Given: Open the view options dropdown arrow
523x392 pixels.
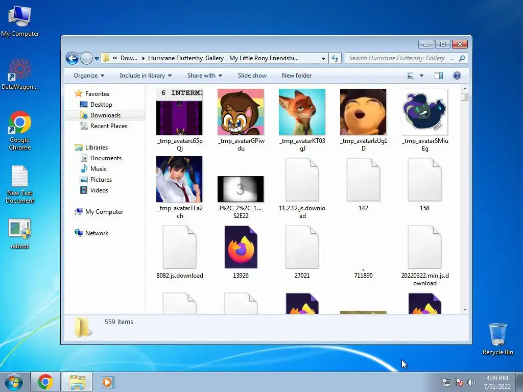Looking at the screenshot, I should click(421, 76).
